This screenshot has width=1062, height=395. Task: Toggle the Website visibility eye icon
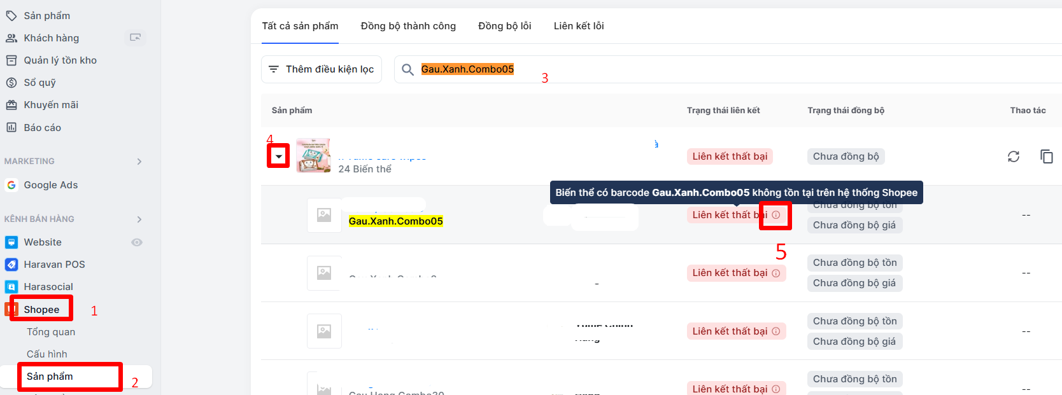[137, 242]
